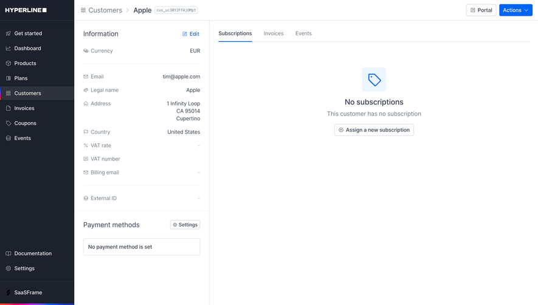
Task: Click the Email envelope icon
Action: [86, 77]
